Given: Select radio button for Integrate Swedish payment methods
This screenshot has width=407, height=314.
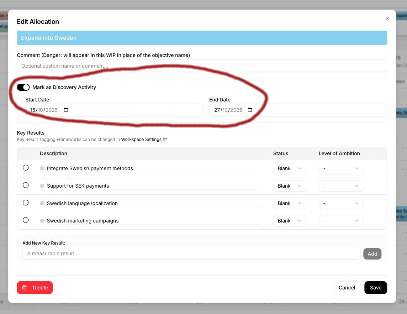Looking at the screenshot, I should (x=26, y=168).
